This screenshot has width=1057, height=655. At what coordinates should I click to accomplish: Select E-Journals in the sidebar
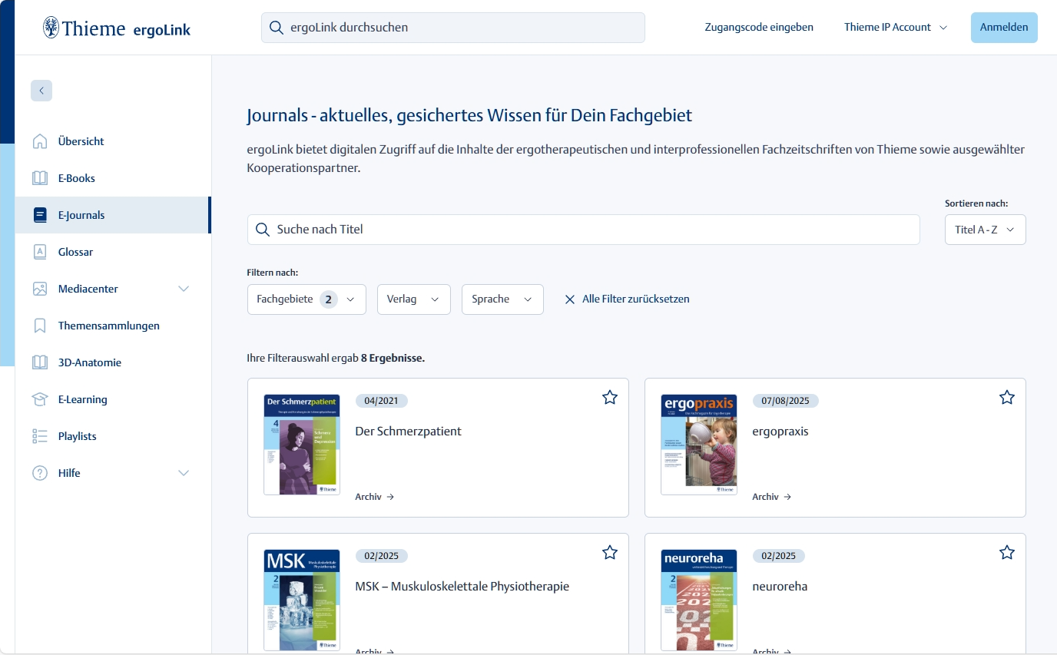click(81, 215)
